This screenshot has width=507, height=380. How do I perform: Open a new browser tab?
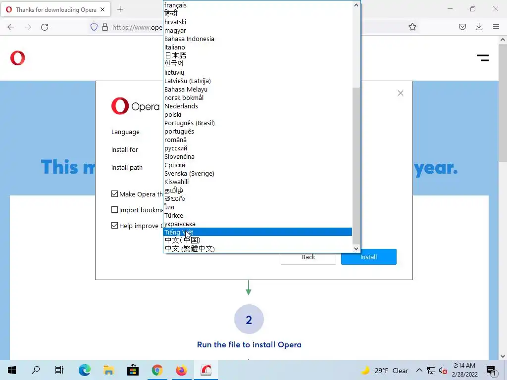click(120, 9)
